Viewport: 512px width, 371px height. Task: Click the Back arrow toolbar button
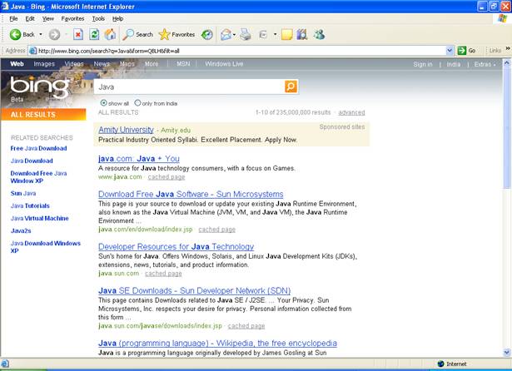[x=22, y=34]
